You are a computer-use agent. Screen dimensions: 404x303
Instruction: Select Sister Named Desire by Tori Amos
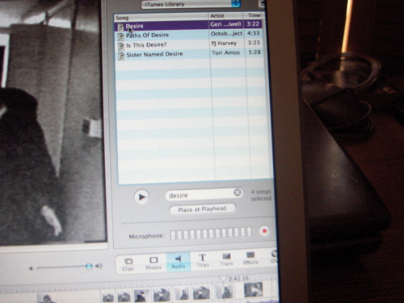coord(190,54)
